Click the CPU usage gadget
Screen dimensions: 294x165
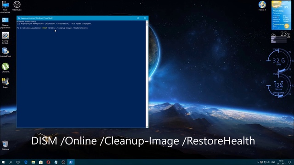coord(280,38)
